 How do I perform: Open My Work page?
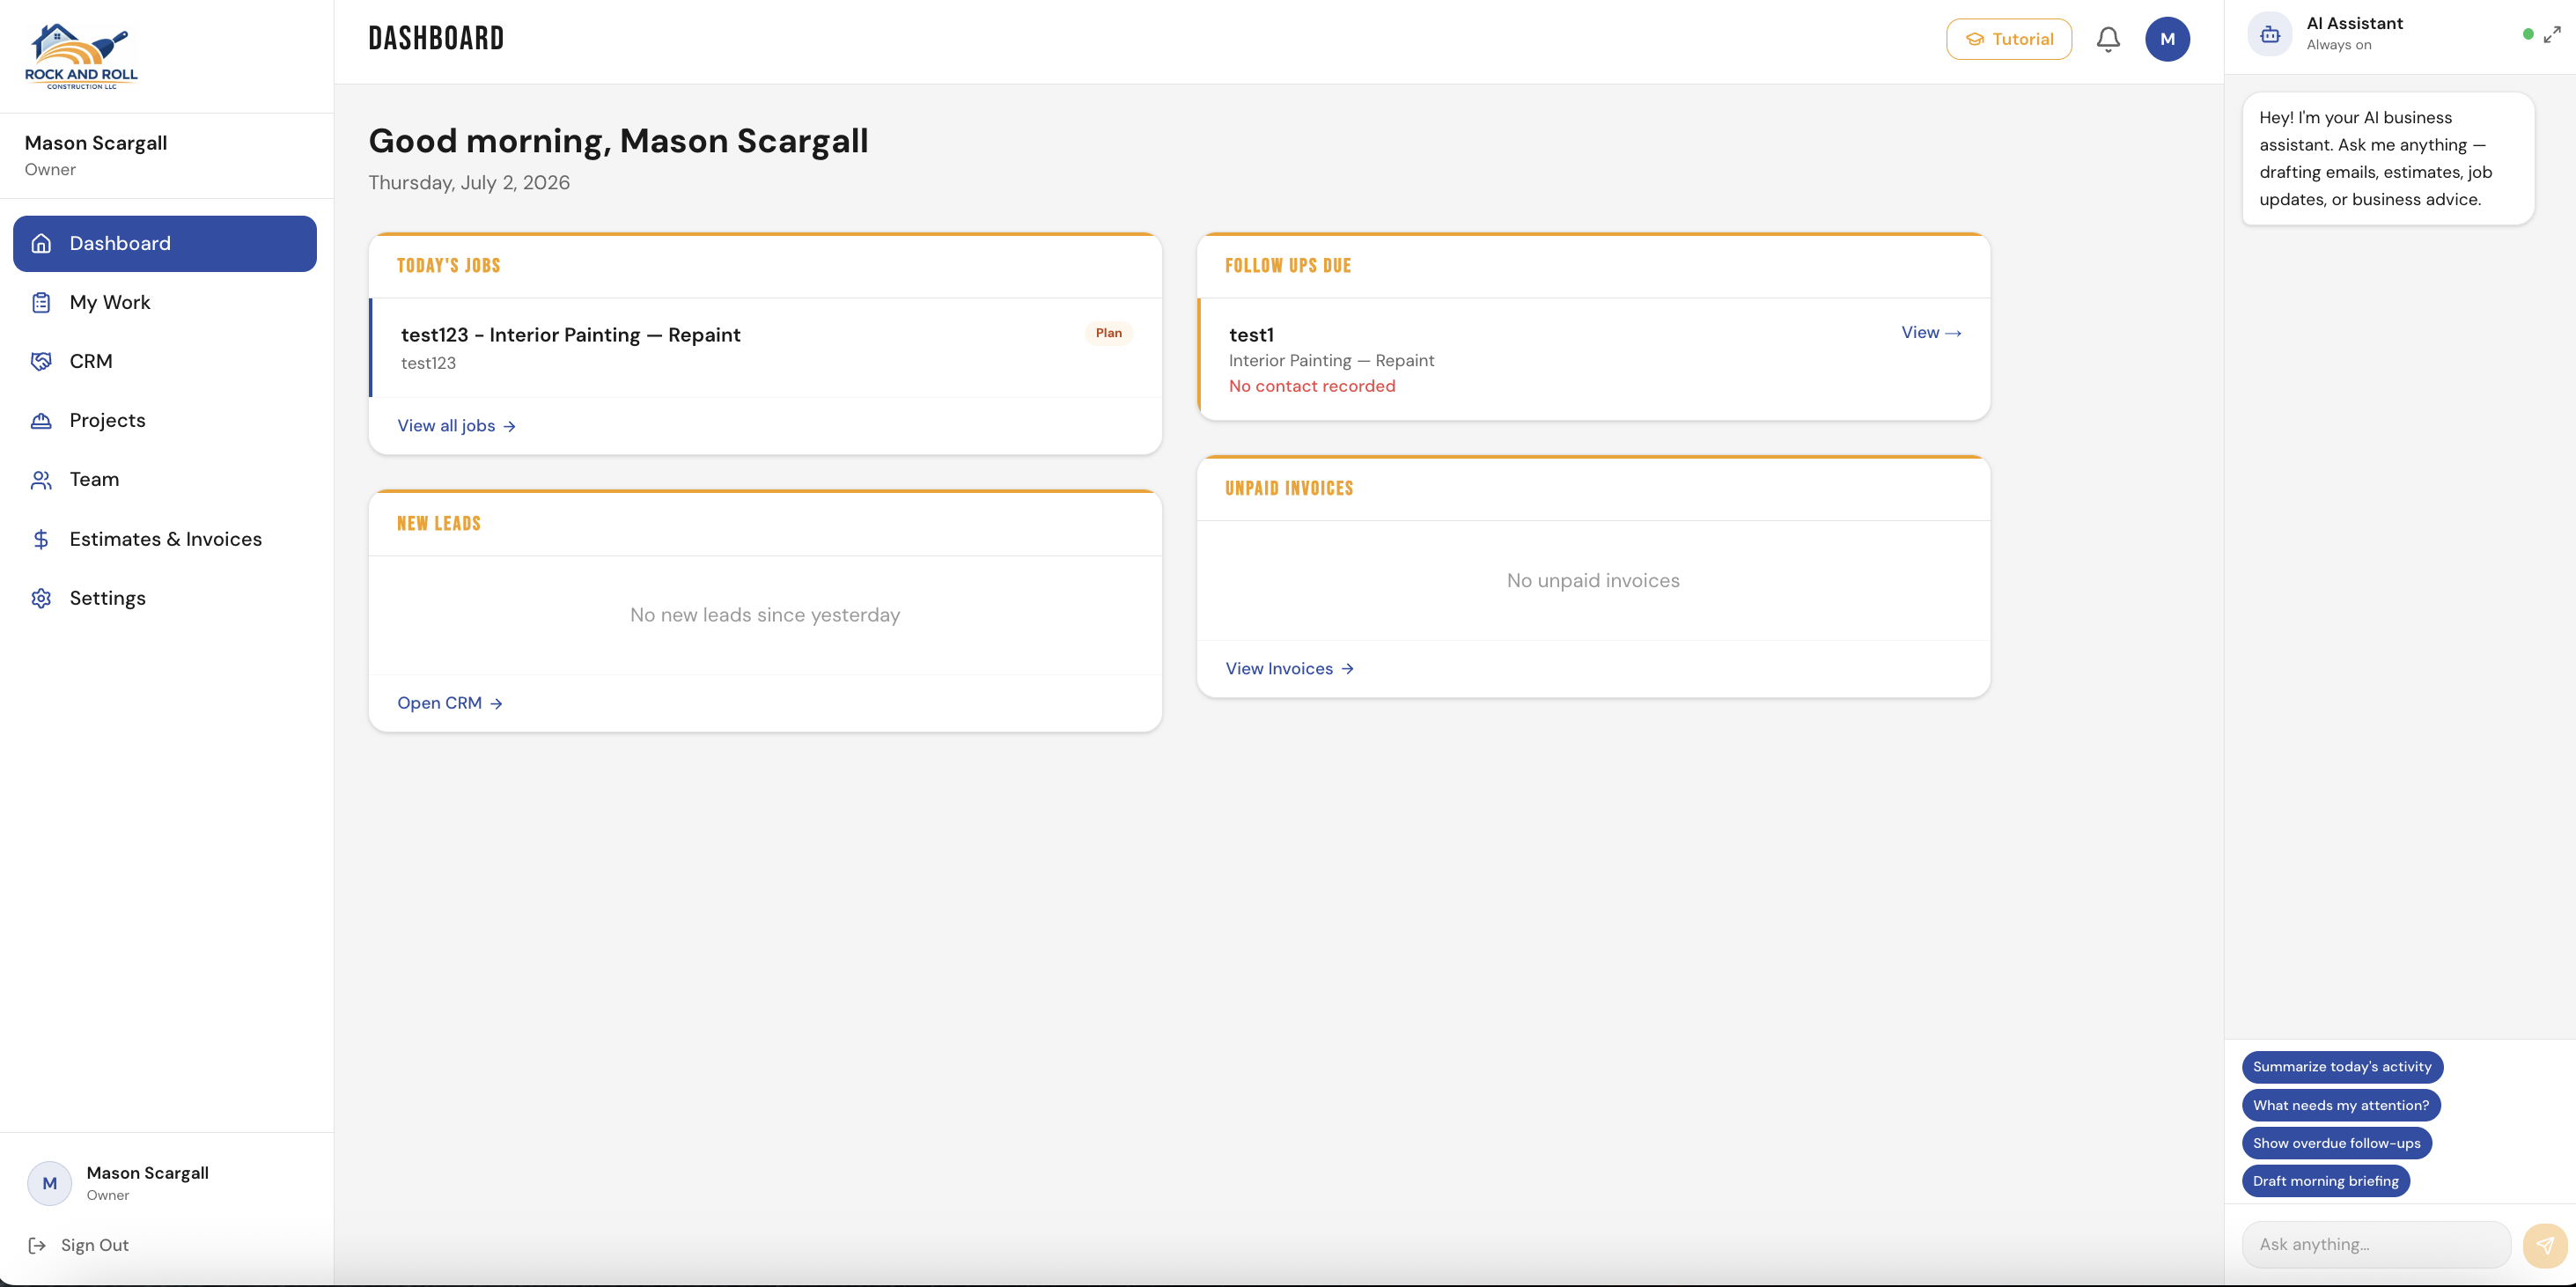[165, 302]
